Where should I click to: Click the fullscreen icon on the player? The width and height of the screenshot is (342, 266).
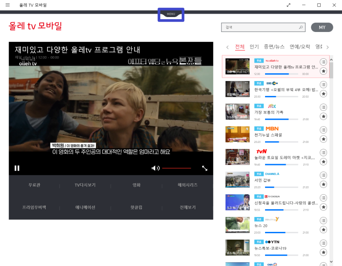(204, 168)
